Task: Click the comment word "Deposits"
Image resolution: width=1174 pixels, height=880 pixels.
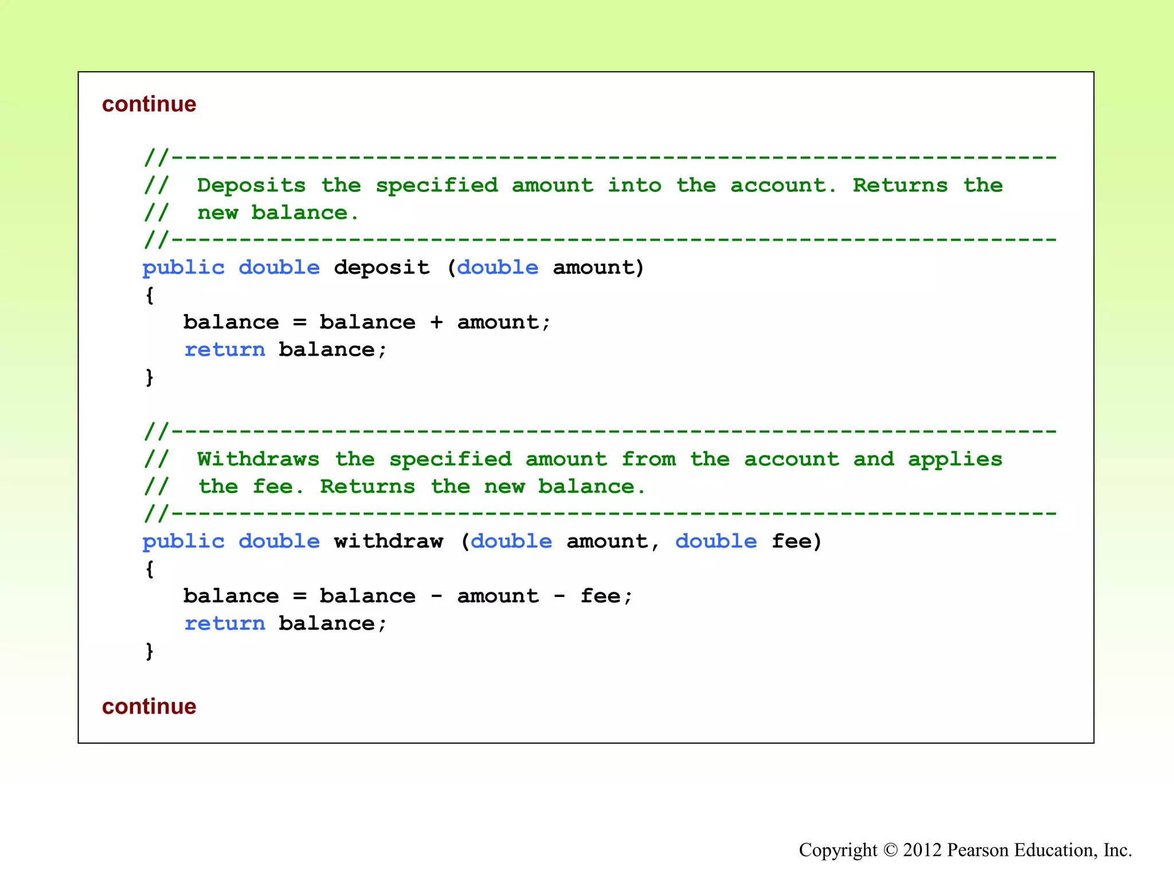Action: point(251,186)
